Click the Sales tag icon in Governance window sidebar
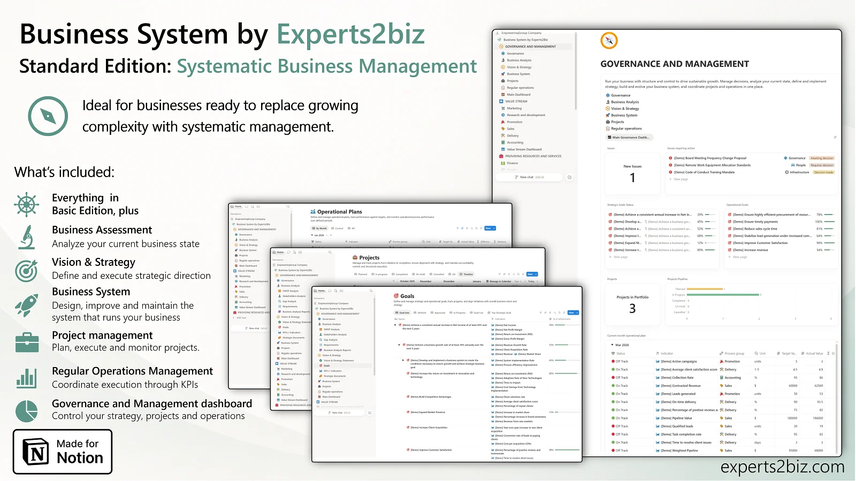Screen dimensions: 856x481 (503, 129)
